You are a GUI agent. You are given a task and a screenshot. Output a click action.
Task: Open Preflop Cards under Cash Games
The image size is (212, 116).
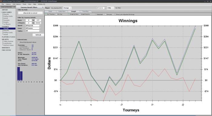tap(8, 16)
